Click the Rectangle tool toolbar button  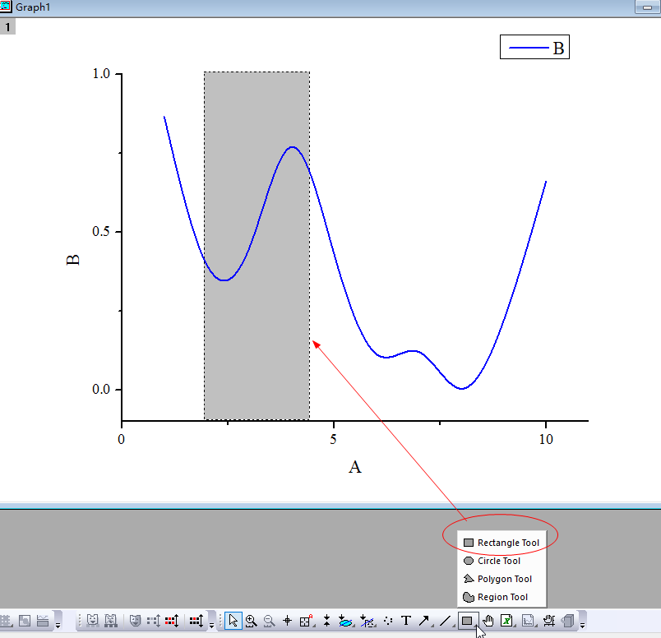[x=468, y=621]
